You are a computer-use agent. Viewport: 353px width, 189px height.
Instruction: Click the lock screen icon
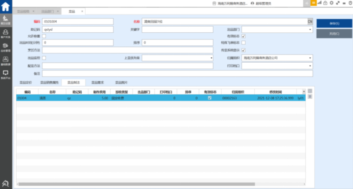(x=325, y=3)
